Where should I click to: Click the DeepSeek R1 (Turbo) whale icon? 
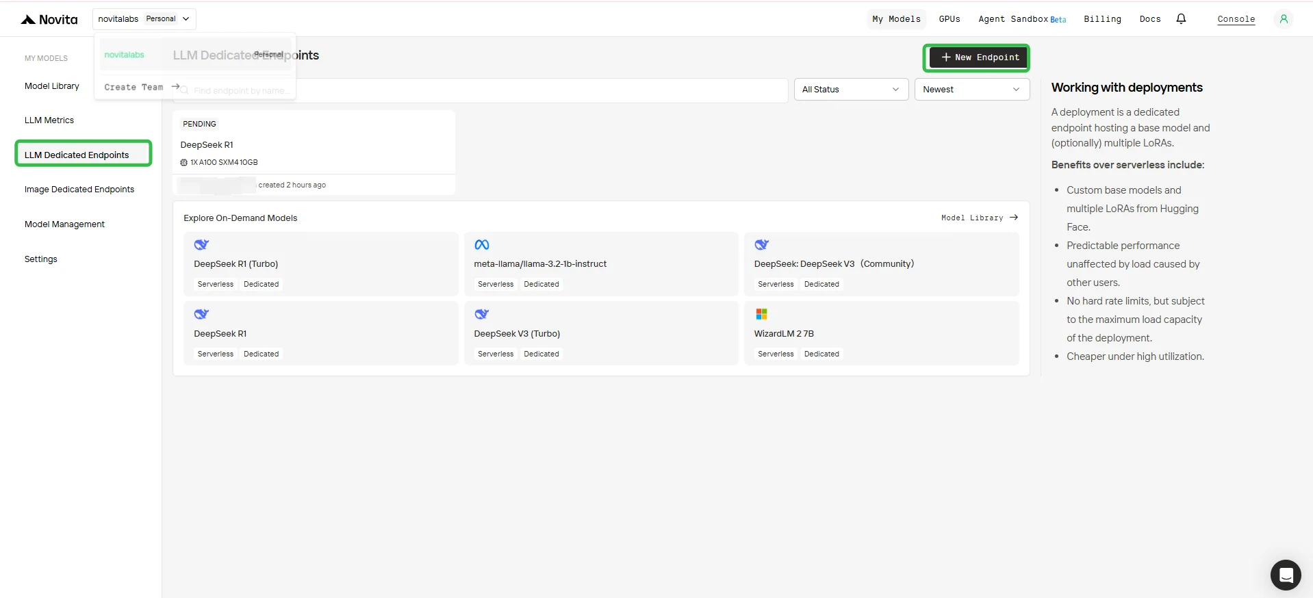[x=201, y=244]
